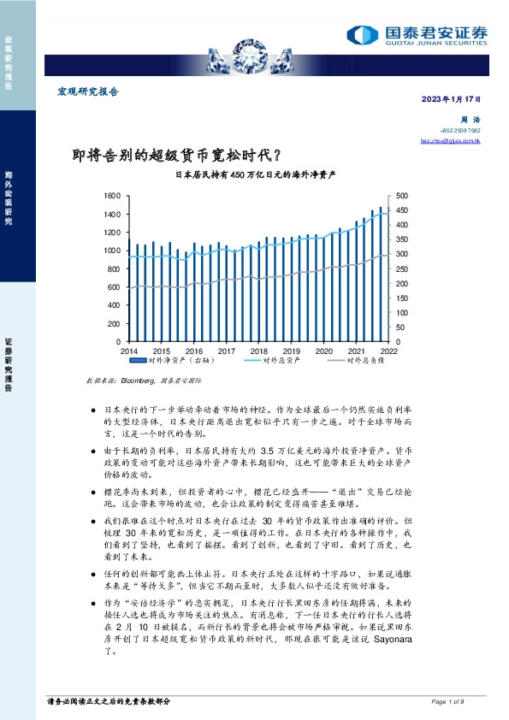The width and height of the screenshot is (509, 720).
Task: Click the footer disclaimer 请务必阅读正文之后的免责条款部分
Action: [109, 702]
